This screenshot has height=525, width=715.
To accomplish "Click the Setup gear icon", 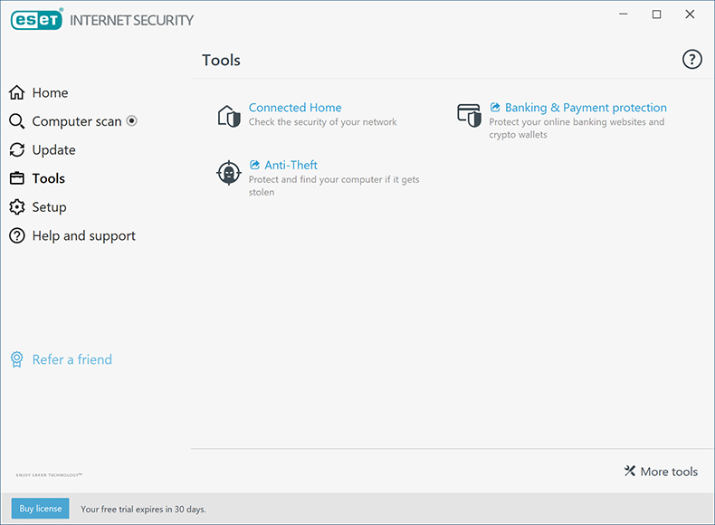I will tap(17, 207).
